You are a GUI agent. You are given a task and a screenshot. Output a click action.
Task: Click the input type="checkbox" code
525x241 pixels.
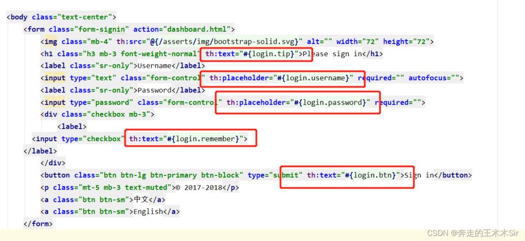click(x=79, y=139)
